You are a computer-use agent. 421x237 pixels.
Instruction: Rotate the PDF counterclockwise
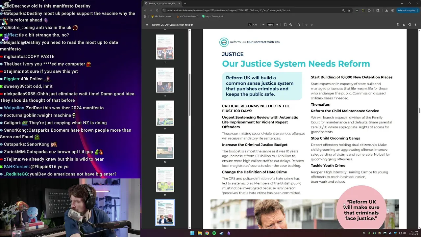coord(290,25)
